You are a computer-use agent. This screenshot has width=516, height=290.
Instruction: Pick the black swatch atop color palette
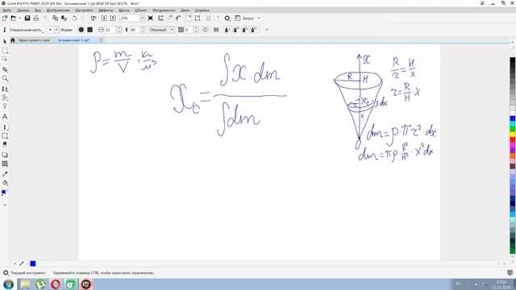pos(513,60)
